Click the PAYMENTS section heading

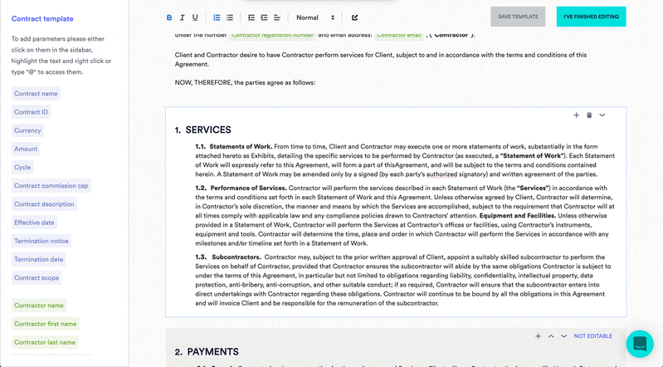pos(212,352)
